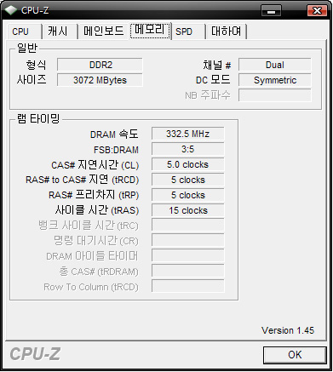Minimize the CPU-Z window
The image size is (333, 372).
pos(271,11)
